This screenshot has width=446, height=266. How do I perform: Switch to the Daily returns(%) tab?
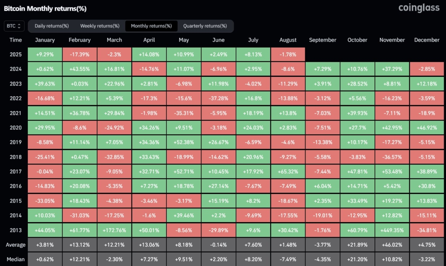(x=52, y=26)
